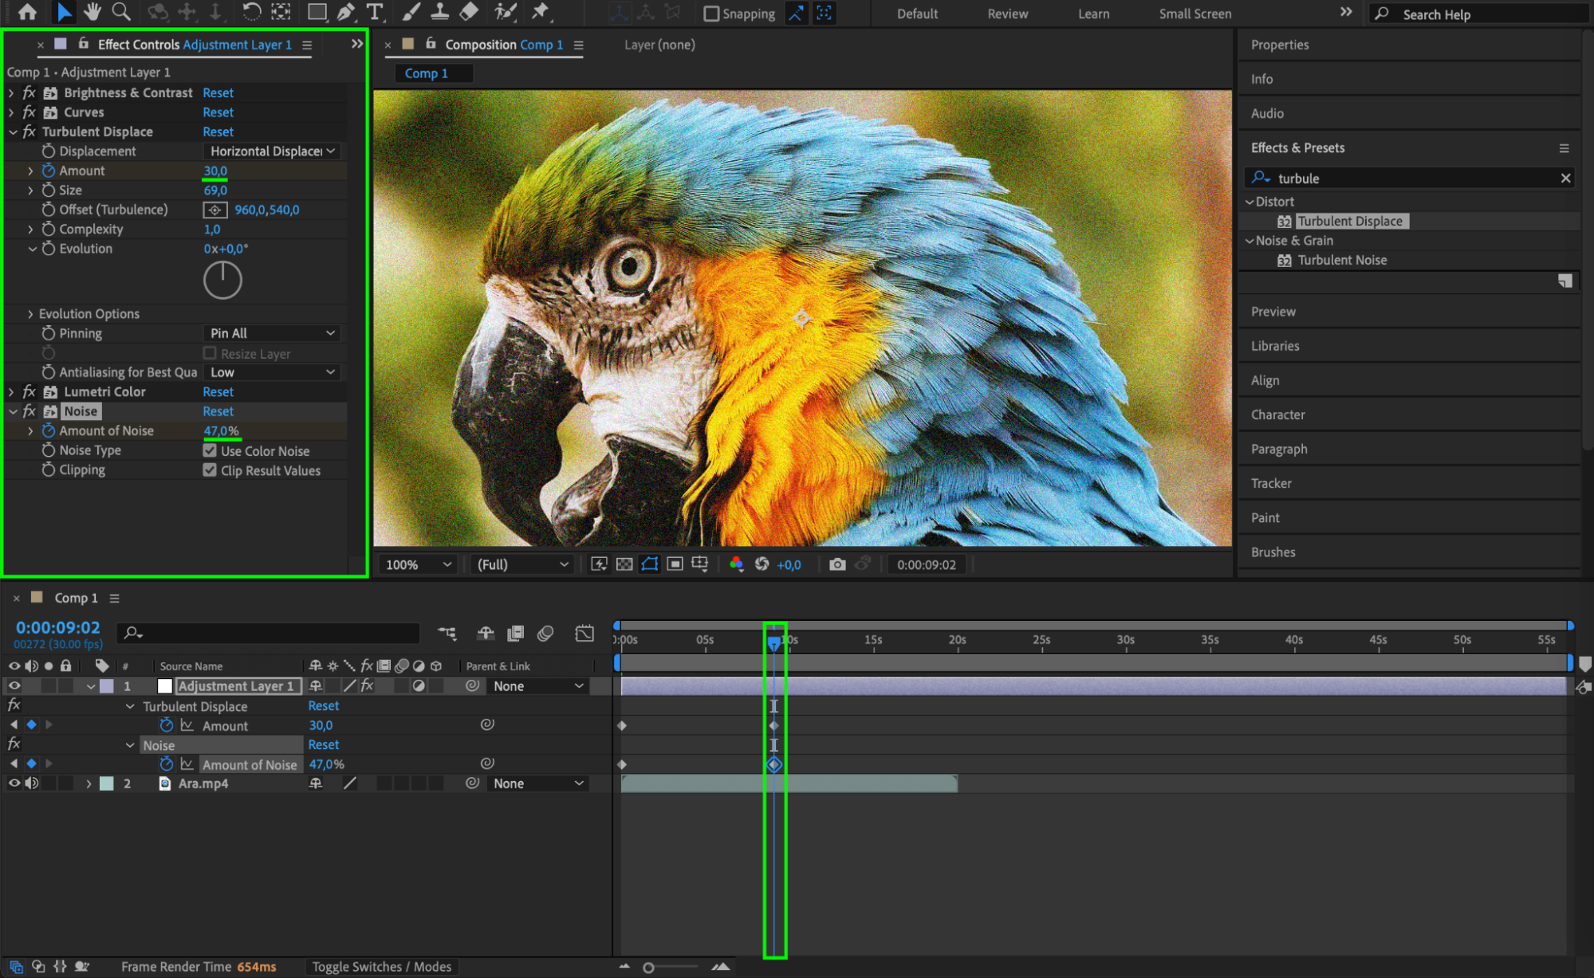1594x978 pixels.
Task: Open the Displacement type dropdown
Action: tap(273, 151)
